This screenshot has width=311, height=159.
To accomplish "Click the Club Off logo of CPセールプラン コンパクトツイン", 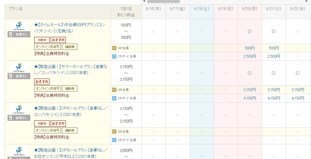I will pos(19,110).
